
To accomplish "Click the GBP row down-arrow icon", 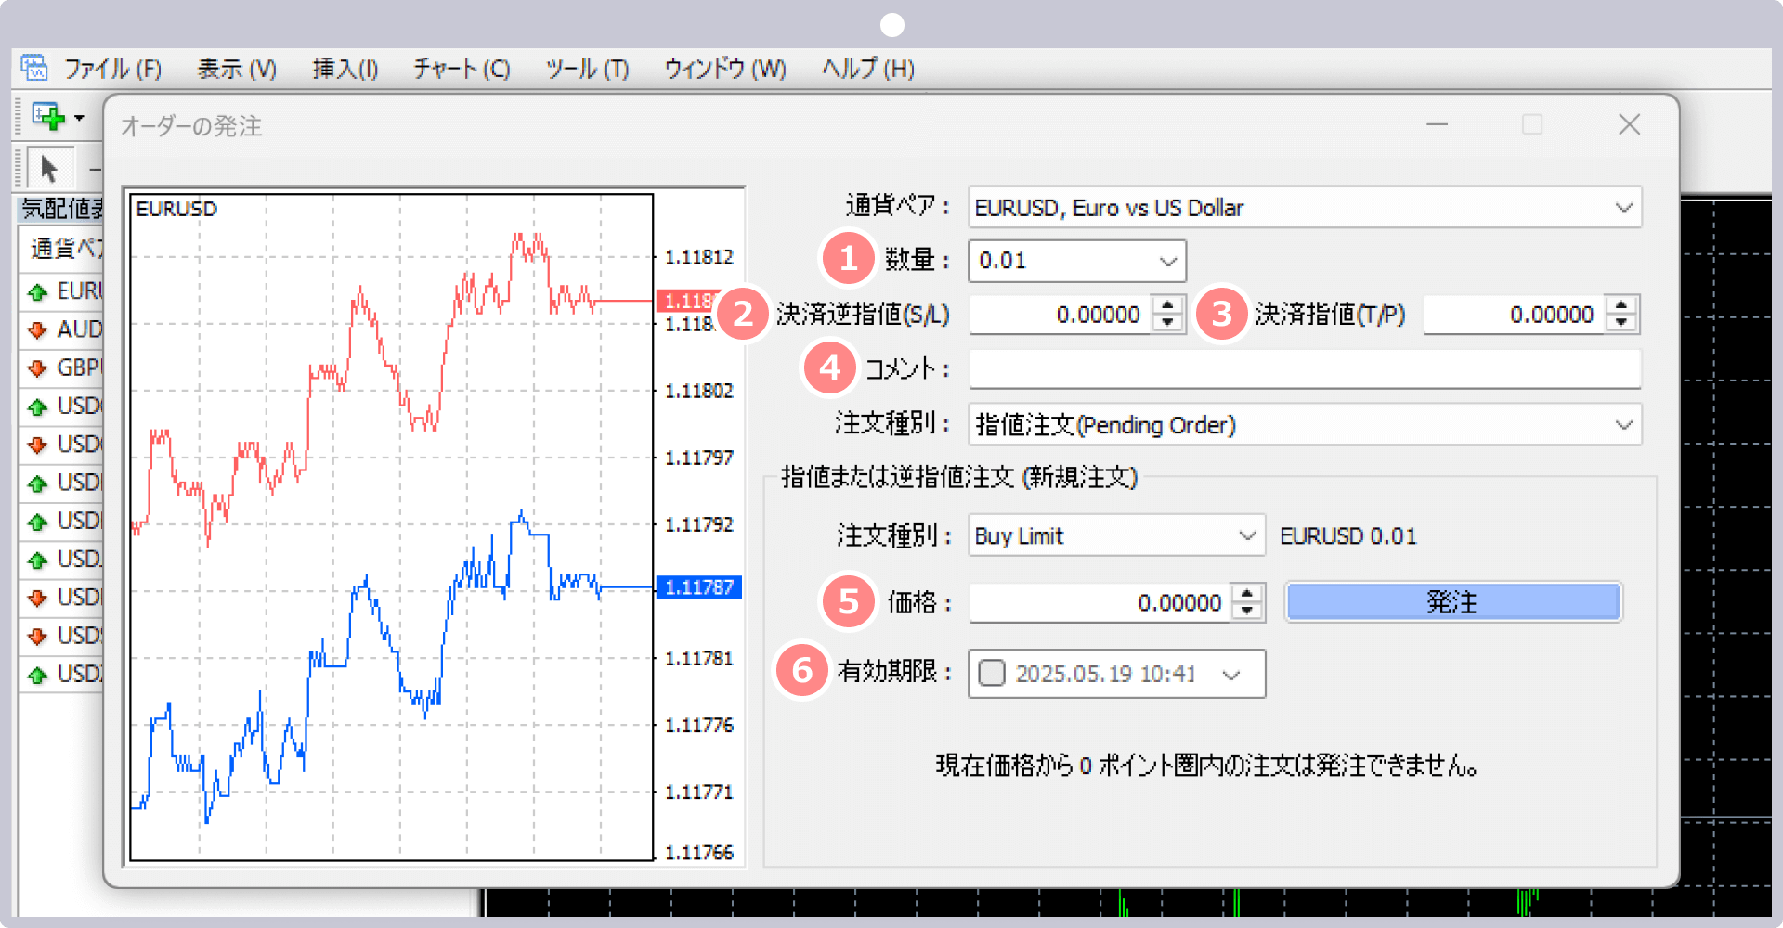I will click(x=37, y=368).
